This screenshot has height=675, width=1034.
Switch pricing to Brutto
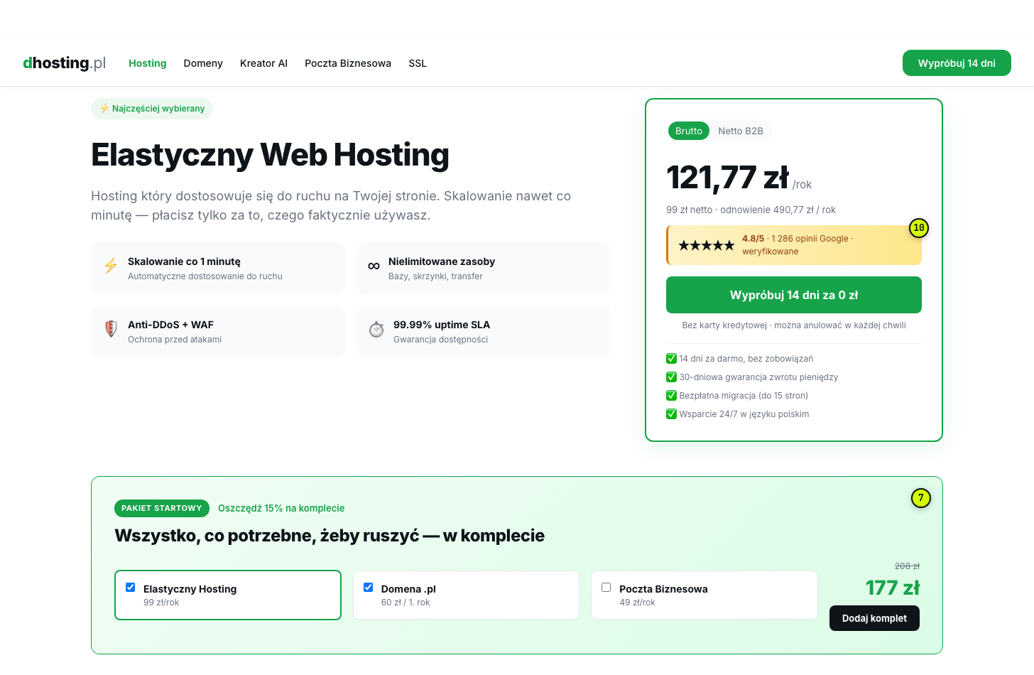tap(689, 131)
